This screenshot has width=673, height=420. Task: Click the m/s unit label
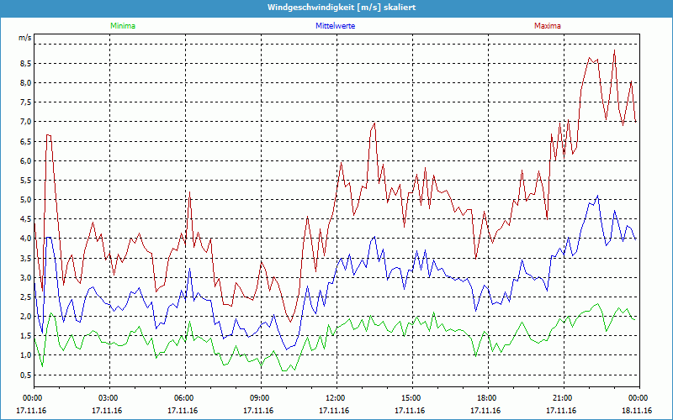[25, 38]
